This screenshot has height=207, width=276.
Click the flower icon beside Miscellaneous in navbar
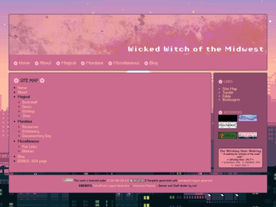pos(110,63)
